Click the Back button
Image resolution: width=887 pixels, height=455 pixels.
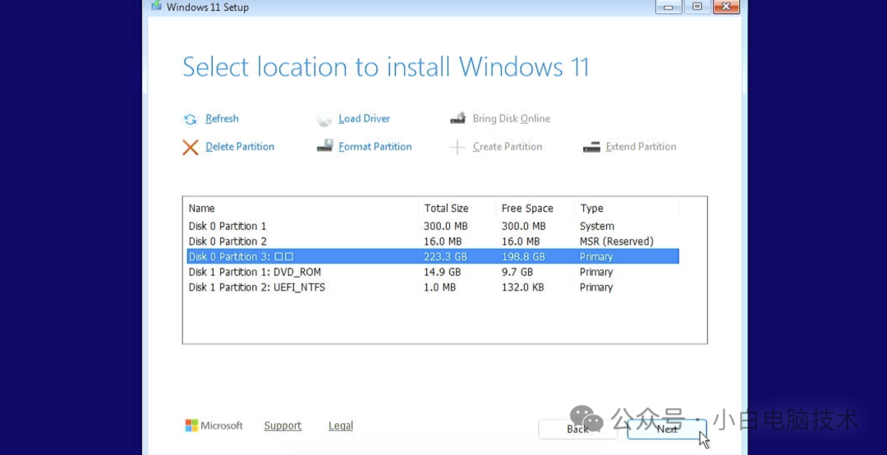[x=577, y=429]
